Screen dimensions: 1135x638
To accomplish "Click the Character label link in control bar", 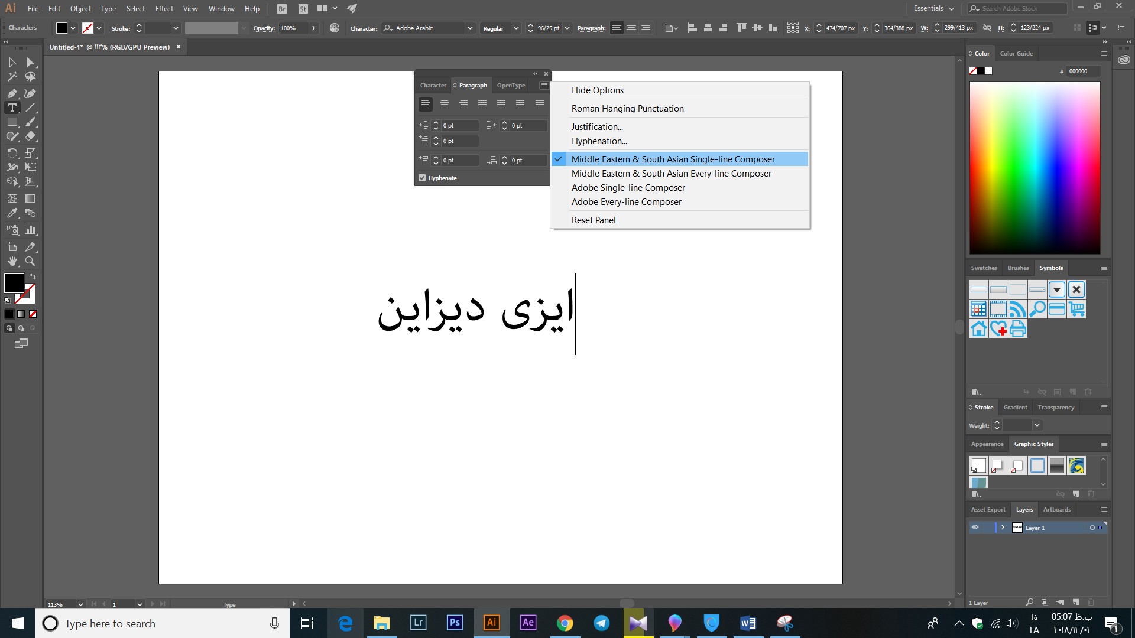I will pyautogui.click(x=364, y=28).
